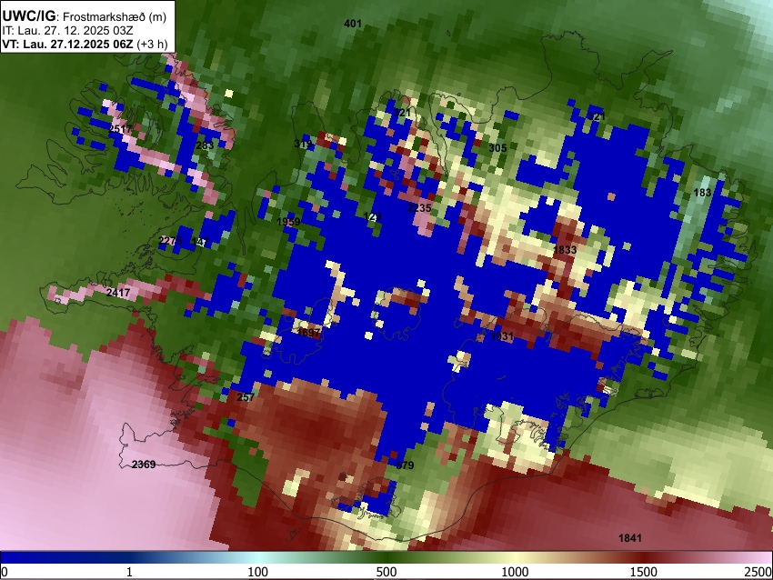Click the map value label 183
The width and height of the screenshot is (773, 580).
(702, 193)
